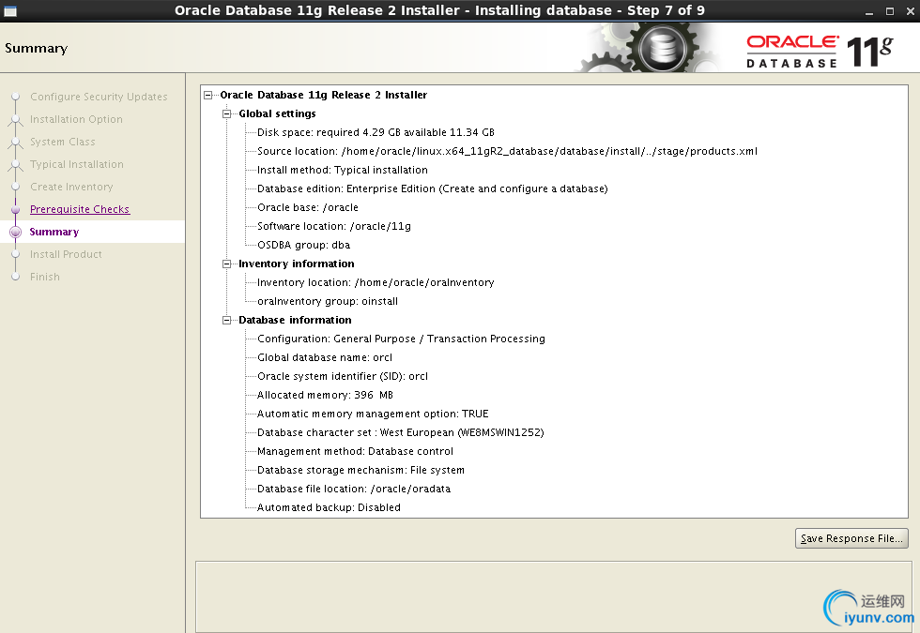920x633 pixels.
Task: Select the Installation Option step
Action: click(x=76, y=119)
